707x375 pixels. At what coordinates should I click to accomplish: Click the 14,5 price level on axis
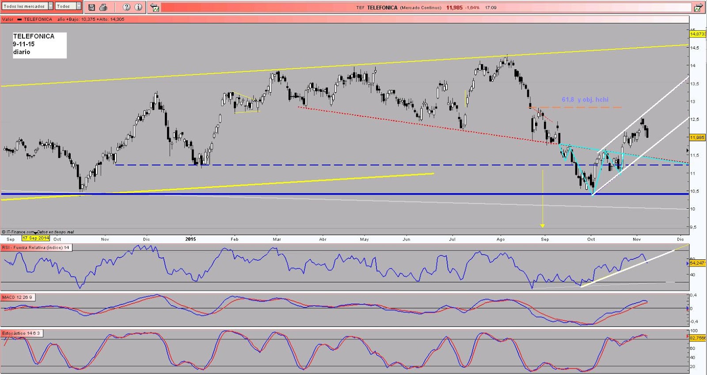[695, 48]
